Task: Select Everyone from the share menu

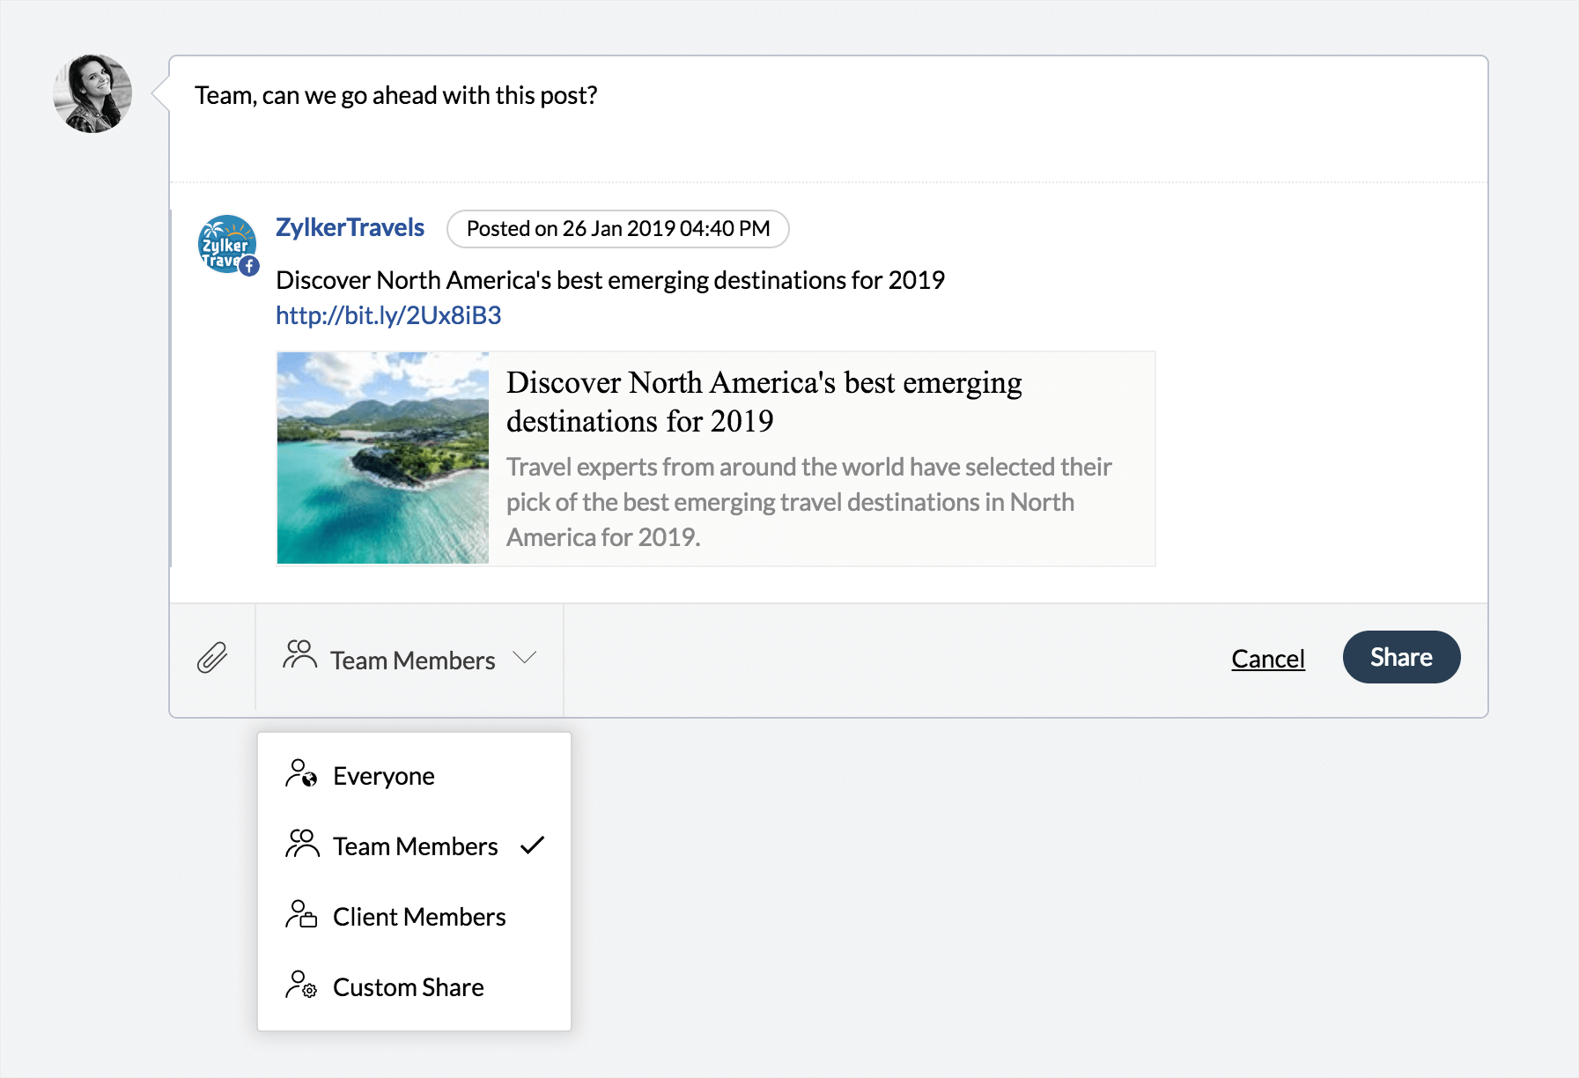Action: tap(384, 776)
